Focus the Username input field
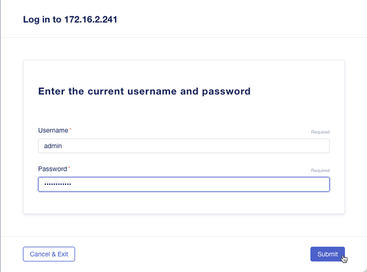Image resolution: width=367 pixels, height=272 pixels. (183, 146)
